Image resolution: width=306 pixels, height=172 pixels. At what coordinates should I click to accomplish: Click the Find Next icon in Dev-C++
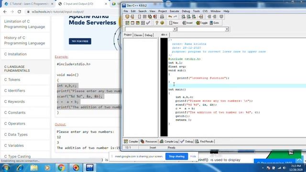[194, 17]
